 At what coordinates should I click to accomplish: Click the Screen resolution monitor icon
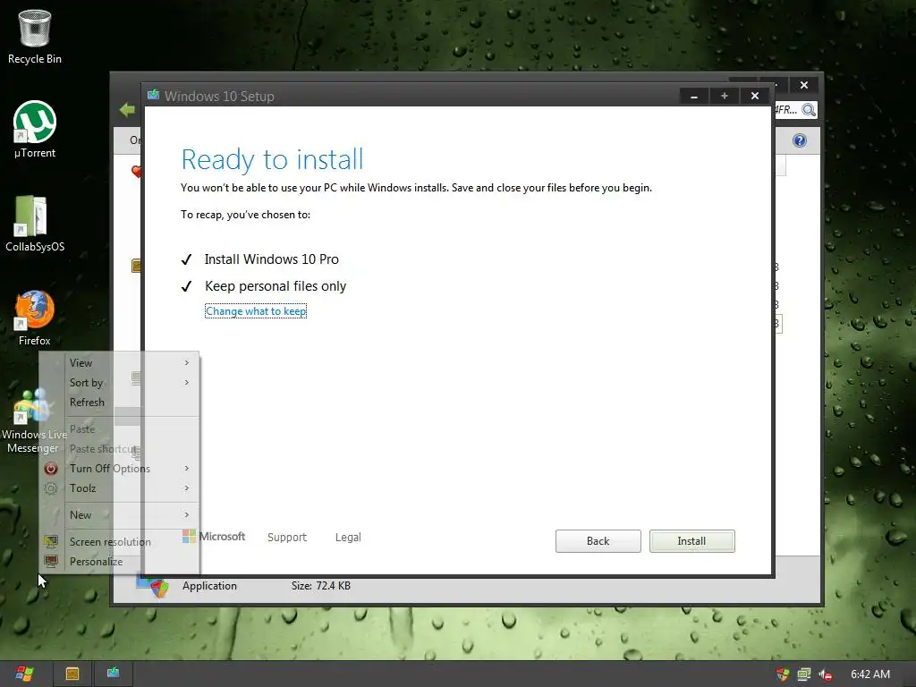point(51,541)
